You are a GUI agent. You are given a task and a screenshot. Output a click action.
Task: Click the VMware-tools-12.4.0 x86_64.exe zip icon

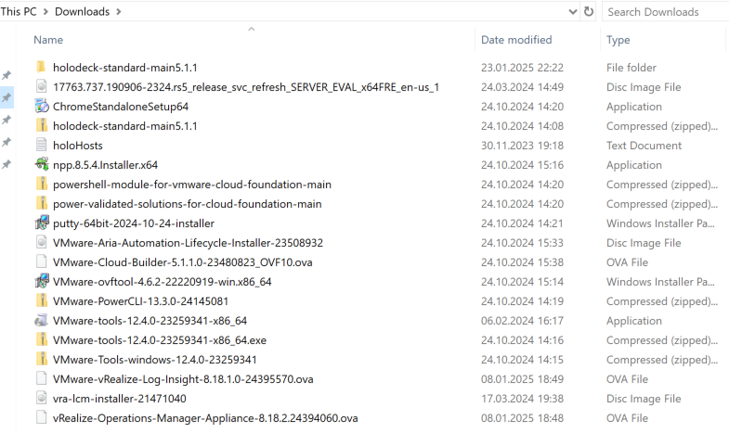42,340
